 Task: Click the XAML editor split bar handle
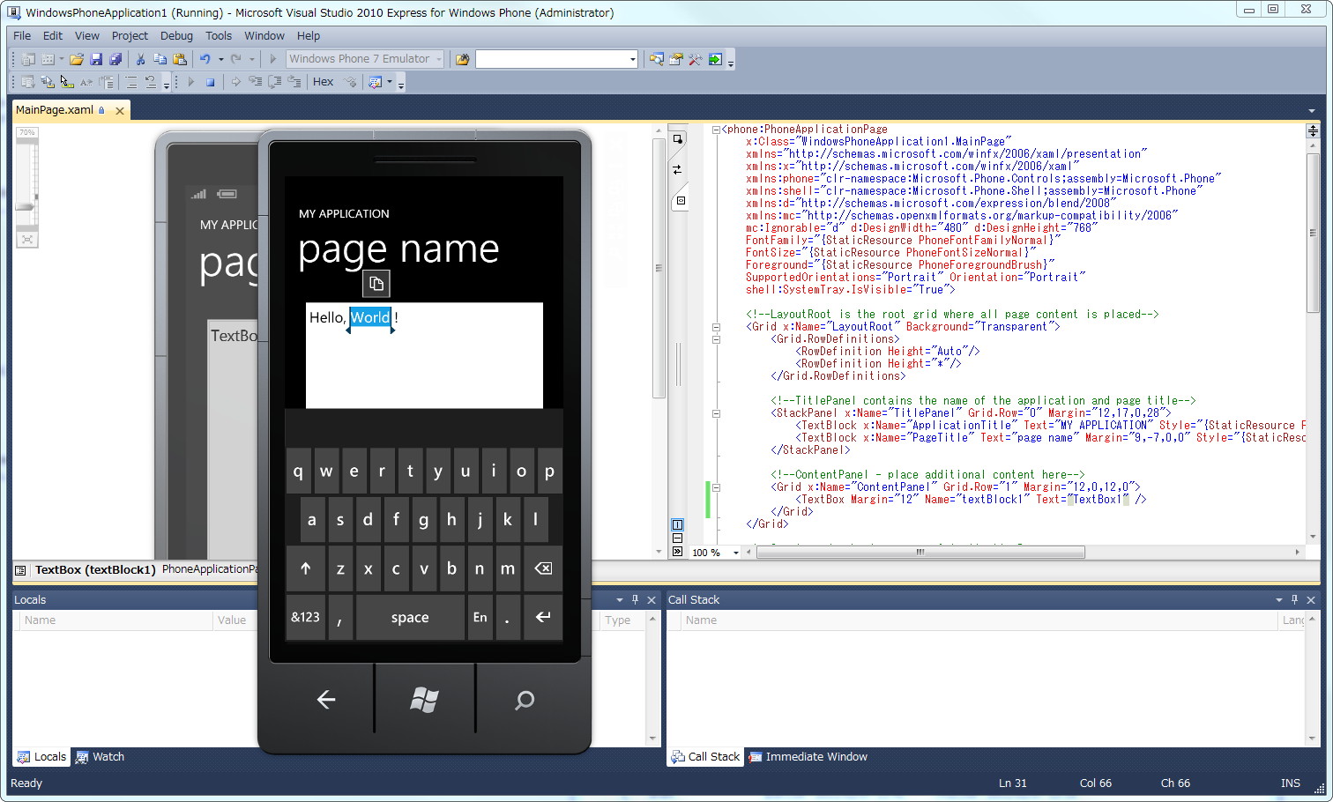[1313, 130]
